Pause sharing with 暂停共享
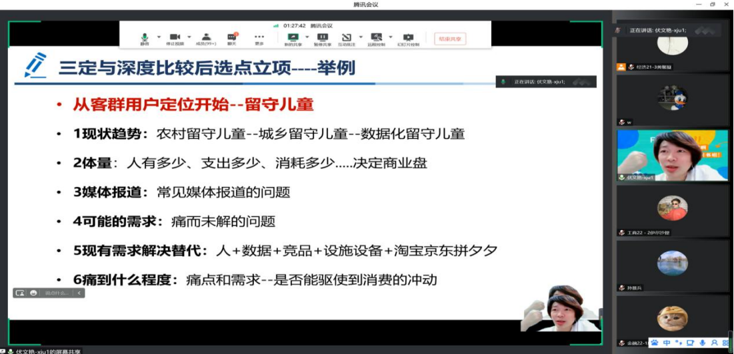 [x=322, y=39]
